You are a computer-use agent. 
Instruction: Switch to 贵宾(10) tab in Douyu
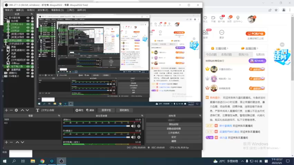(x=243, y=55)
